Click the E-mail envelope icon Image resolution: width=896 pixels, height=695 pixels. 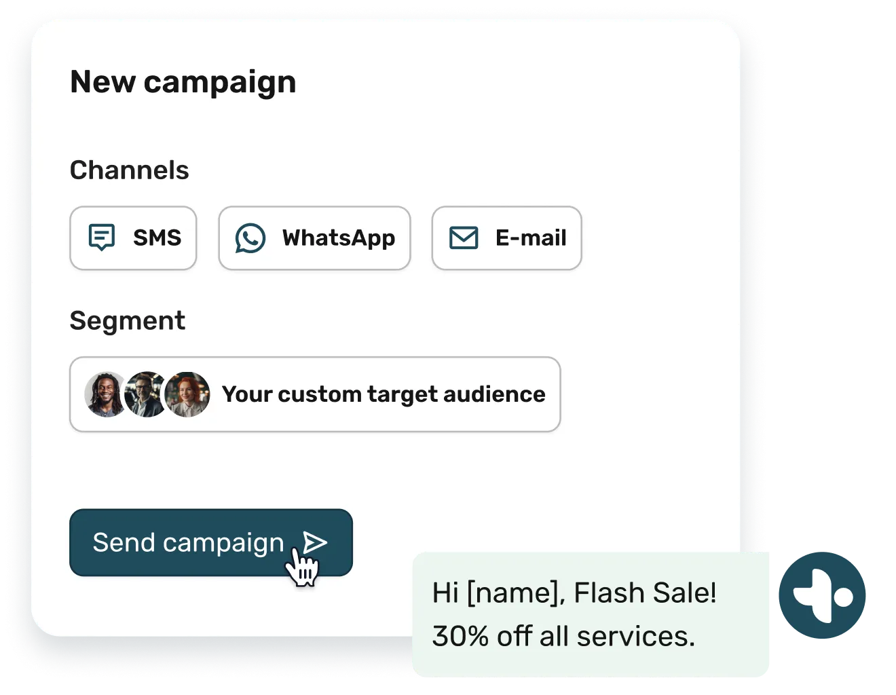click(x=463, y=238)
